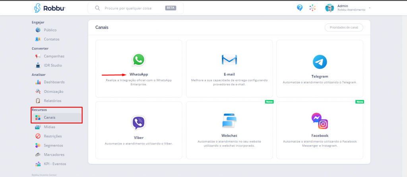Click the Robbu logo
This screenshot has width=407, height=177.
point(50,8)
